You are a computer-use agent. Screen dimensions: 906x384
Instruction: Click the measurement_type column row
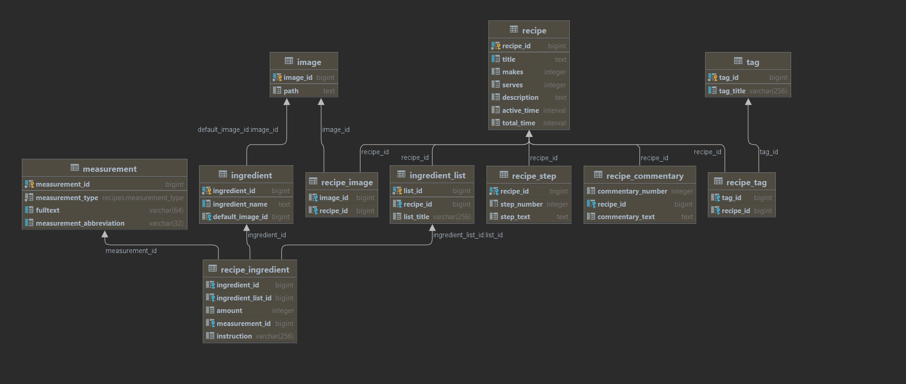click(x=105, y=197)
